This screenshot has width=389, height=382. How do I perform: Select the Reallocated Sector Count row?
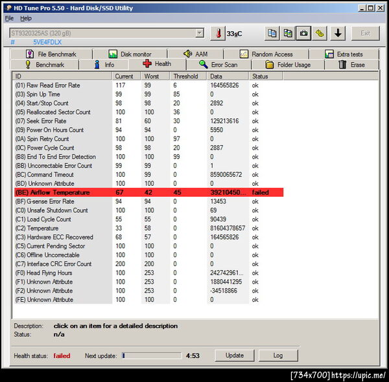149,112
